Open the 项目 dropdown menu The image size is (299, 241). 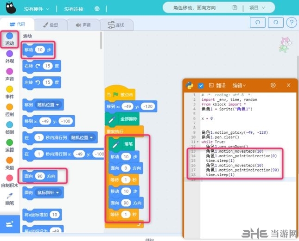tap(257, 8)
